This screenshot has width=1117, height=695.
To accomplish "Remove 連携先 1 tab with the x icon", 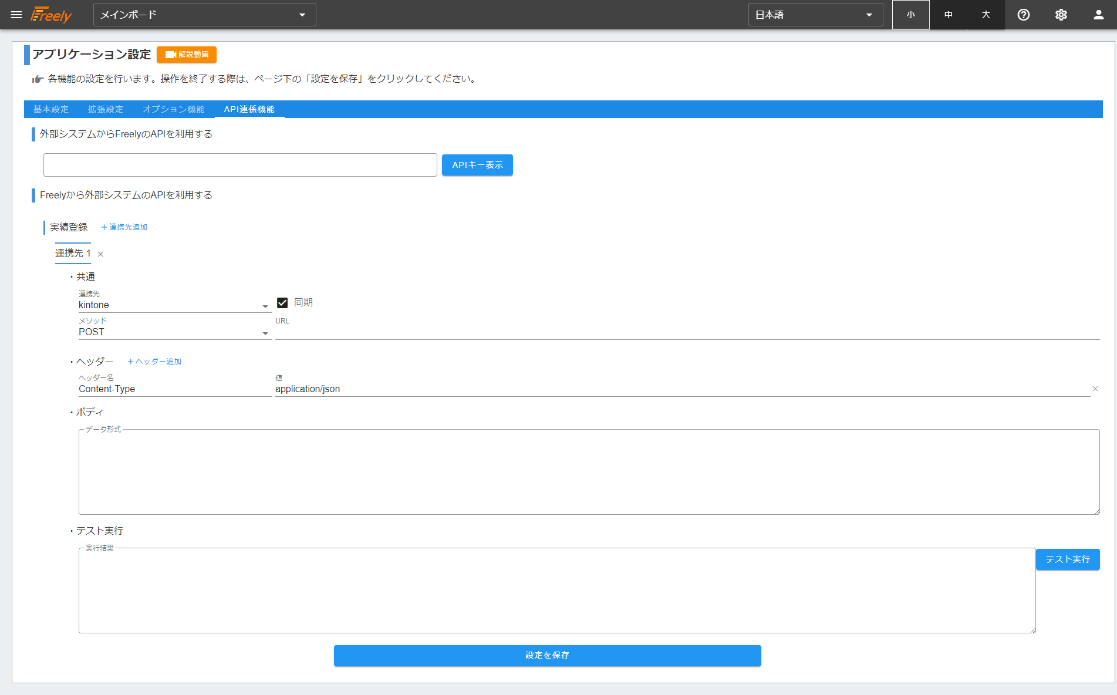I will click(100, 254).
